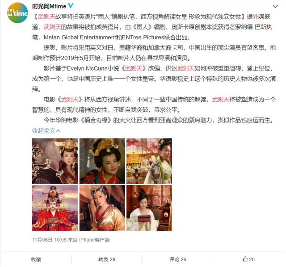Image resolution: width=286 pixels, height=267 pixels.
Task: Open 评论 26 comments tab
Action: (x=177, y=259)
